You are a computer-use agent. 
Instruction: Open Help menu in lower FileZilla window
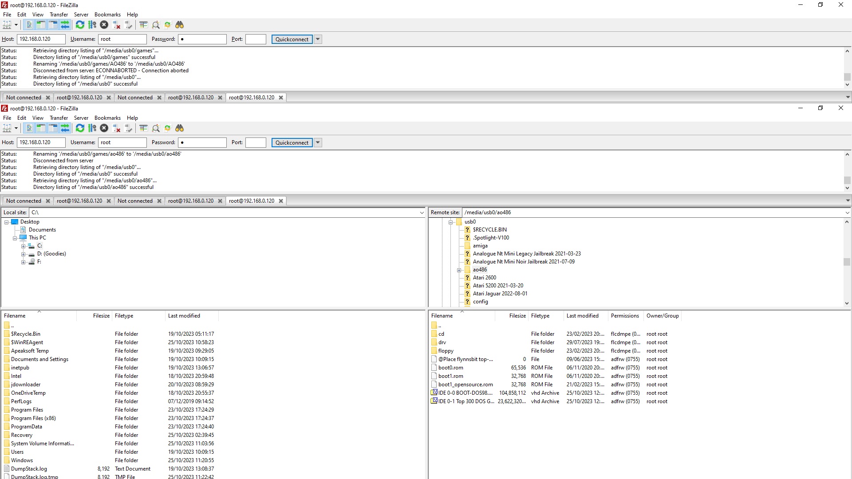[x=132, y=118]
